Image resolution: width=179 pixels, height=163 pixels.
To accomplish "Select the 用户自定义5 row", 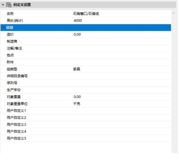I will [86, 138].
